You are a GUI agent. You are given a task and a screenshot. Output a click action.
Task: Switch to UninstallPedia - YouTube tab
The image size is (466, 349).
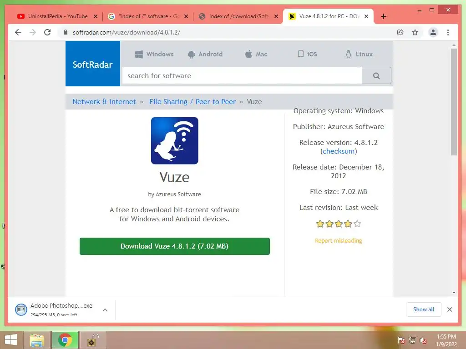[x=58, y=16]
